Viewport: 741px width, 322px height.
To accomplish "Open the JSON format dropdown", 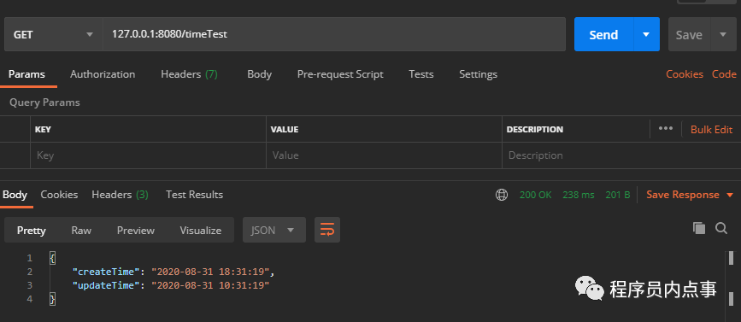I will click(x=274, y=230).
